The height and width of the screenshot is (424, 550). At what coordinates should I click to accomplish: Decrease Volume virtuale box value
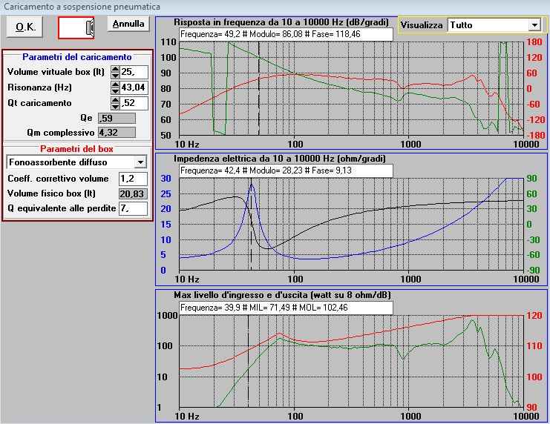pos(115,76)
